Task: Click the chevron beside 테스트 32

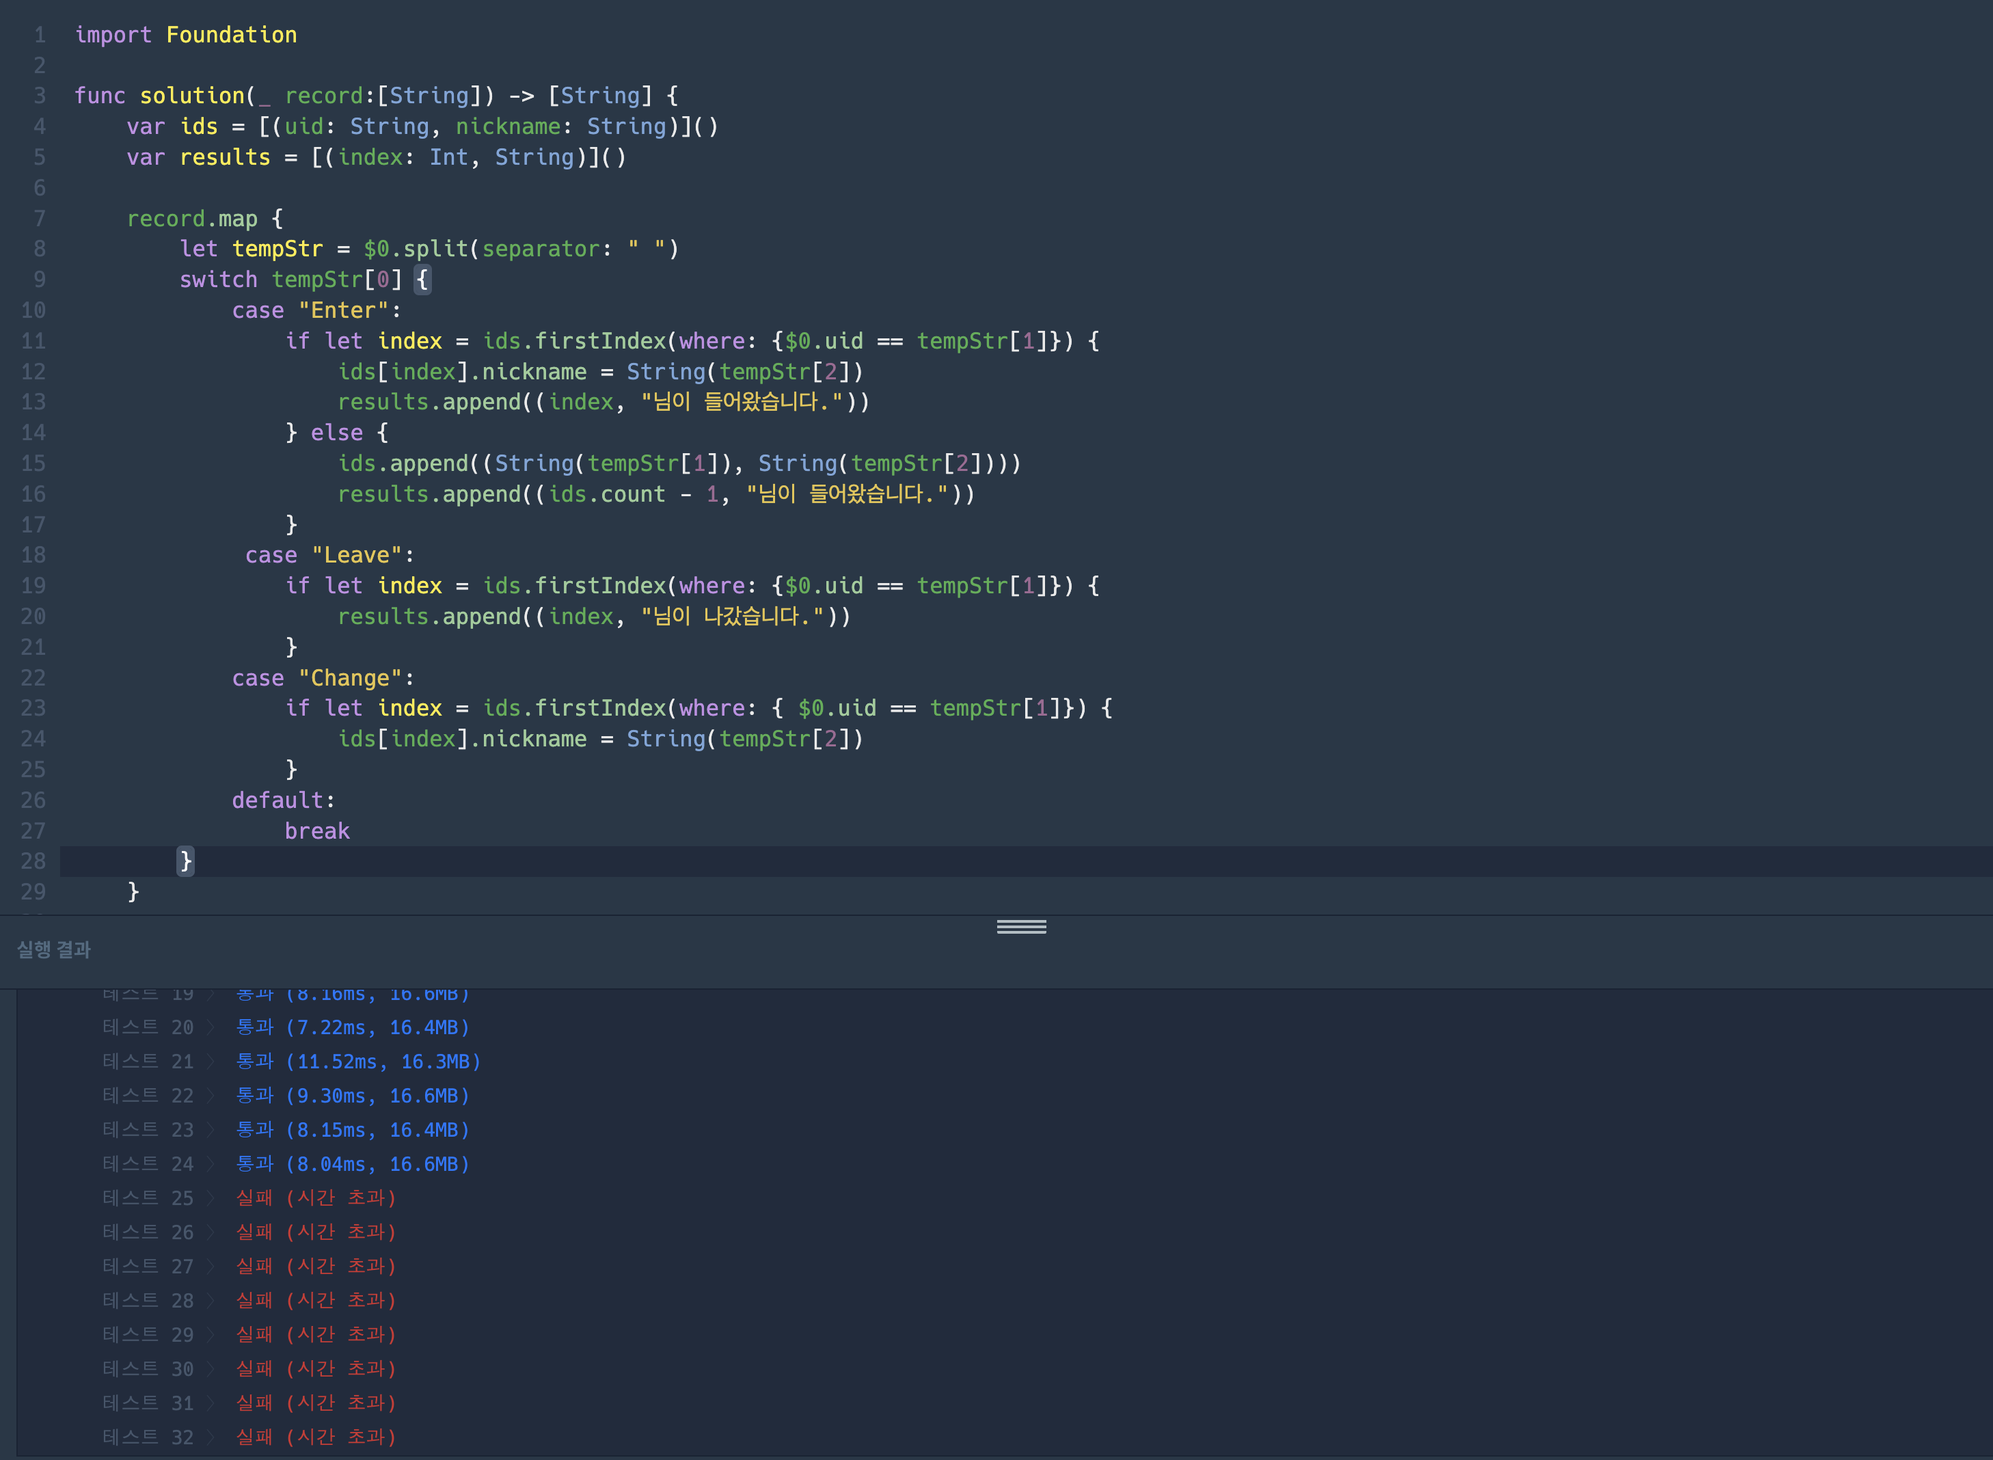Action: pyautogui.click(x=211, y=1437)
